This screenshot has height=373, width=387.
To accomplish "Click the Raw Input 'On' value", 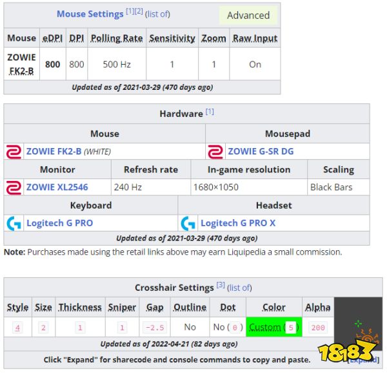I will pos(255,65).
